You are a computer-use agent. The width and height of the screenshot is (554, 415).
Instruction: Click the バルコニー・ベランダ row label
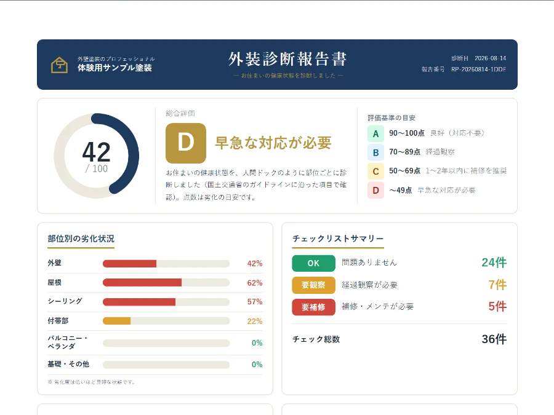click(68, 342)
